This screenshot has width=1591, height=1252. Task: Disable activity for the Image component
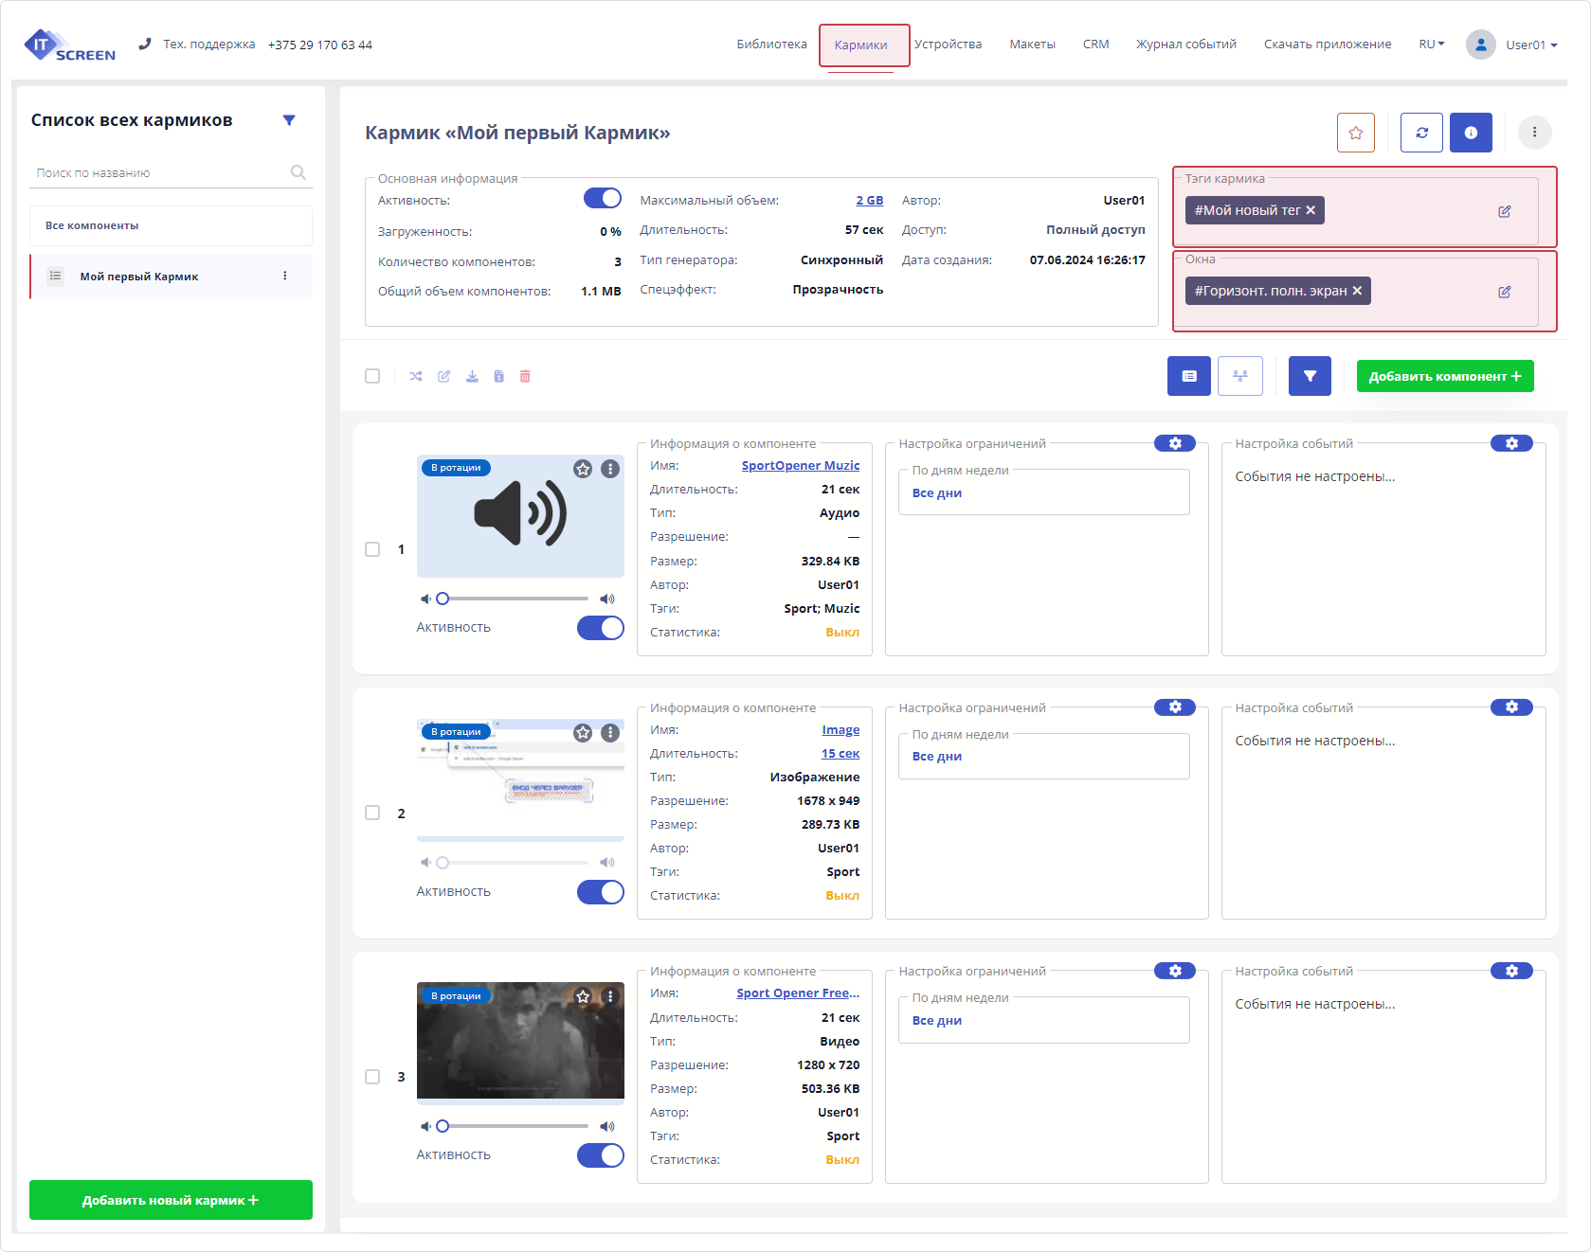click(x=600, y=892)
